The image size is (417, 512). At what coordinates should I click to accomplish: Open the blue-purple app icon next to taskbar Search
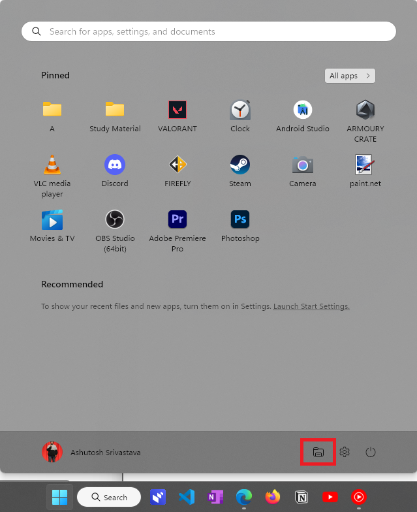click(x=158, y=497)
